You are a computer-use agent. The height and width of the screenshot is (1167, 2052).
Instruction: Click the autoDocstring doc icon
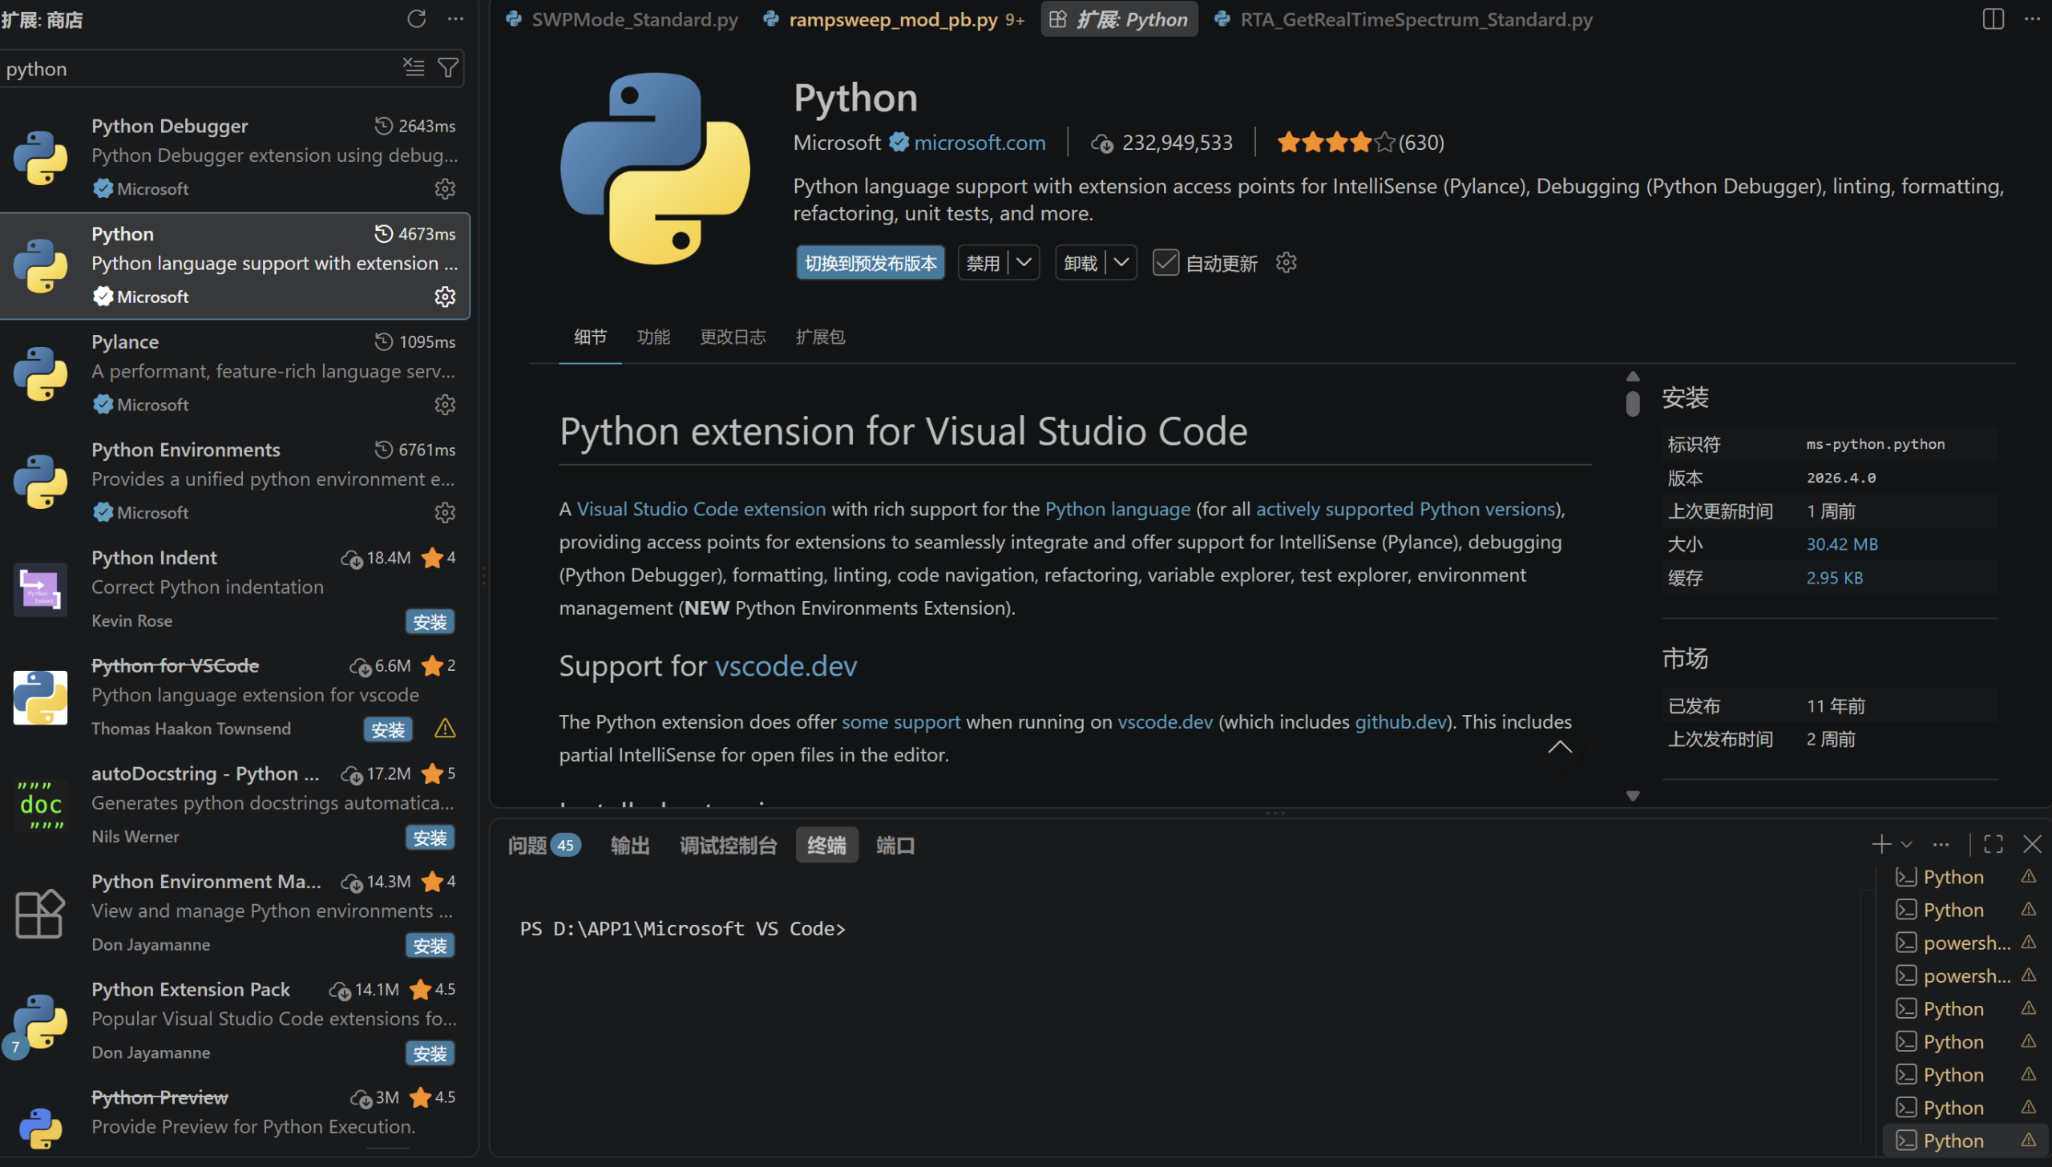tap(40, 805)
